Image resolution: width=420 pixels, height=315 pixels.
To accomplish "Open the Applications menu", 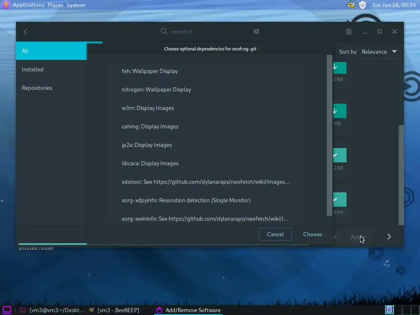I will (28, 5).
